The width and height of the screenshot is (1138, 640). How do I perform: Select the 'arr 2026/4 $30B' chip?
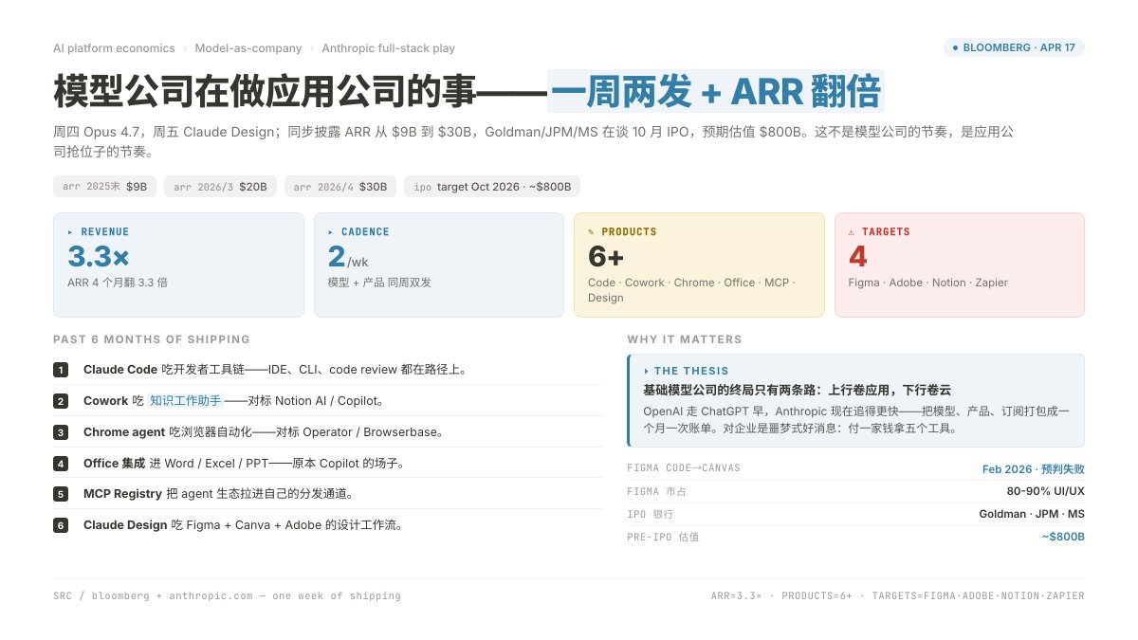click(340, 187)
